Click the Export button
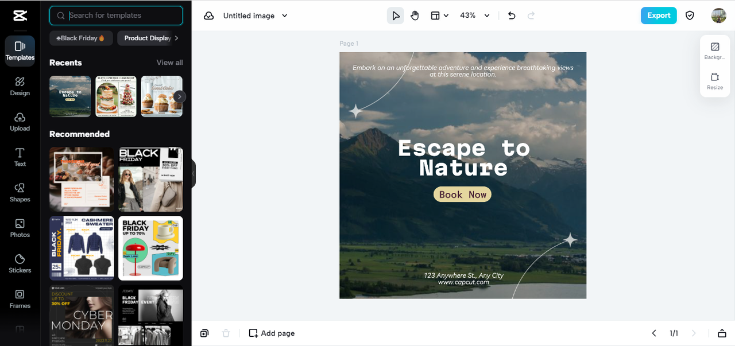 [x=659, y=15]
